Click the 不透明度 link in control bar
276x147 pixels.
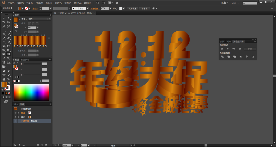point(94,9)
